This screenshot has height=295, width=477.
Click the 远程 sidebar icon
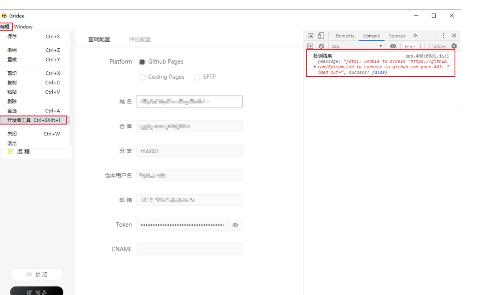tap(11, 151)
